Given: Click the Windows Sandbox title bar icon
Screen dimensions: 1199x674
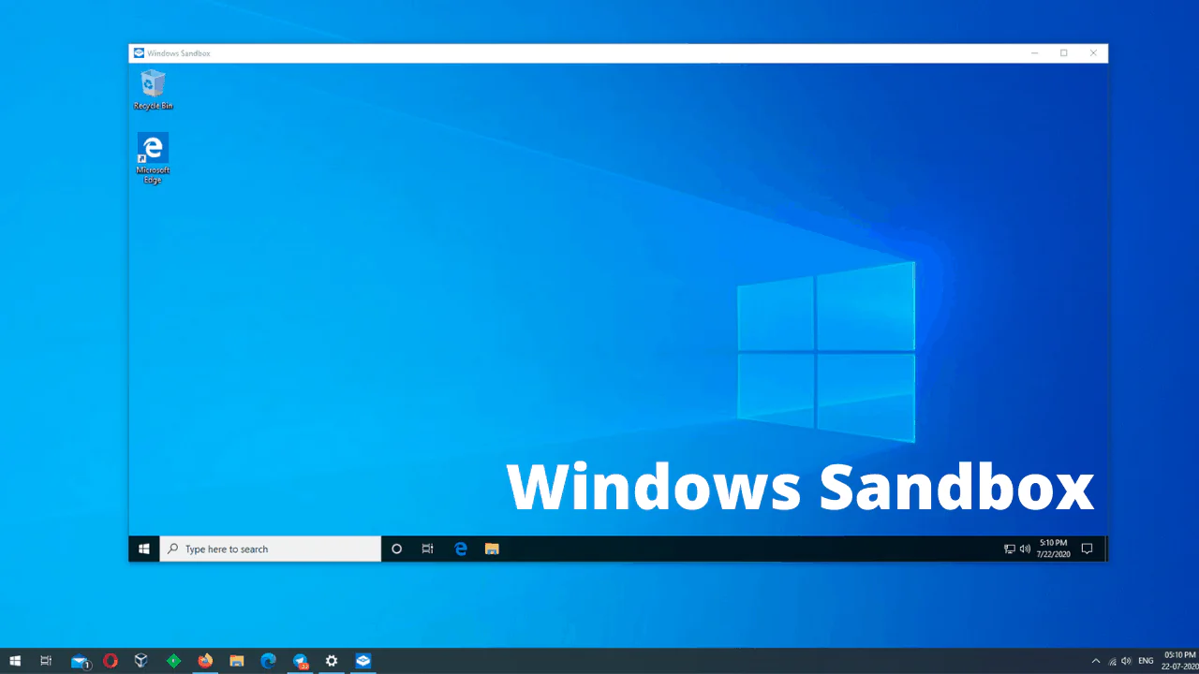Looking at the screenshot, I should (x=139, y=53).
